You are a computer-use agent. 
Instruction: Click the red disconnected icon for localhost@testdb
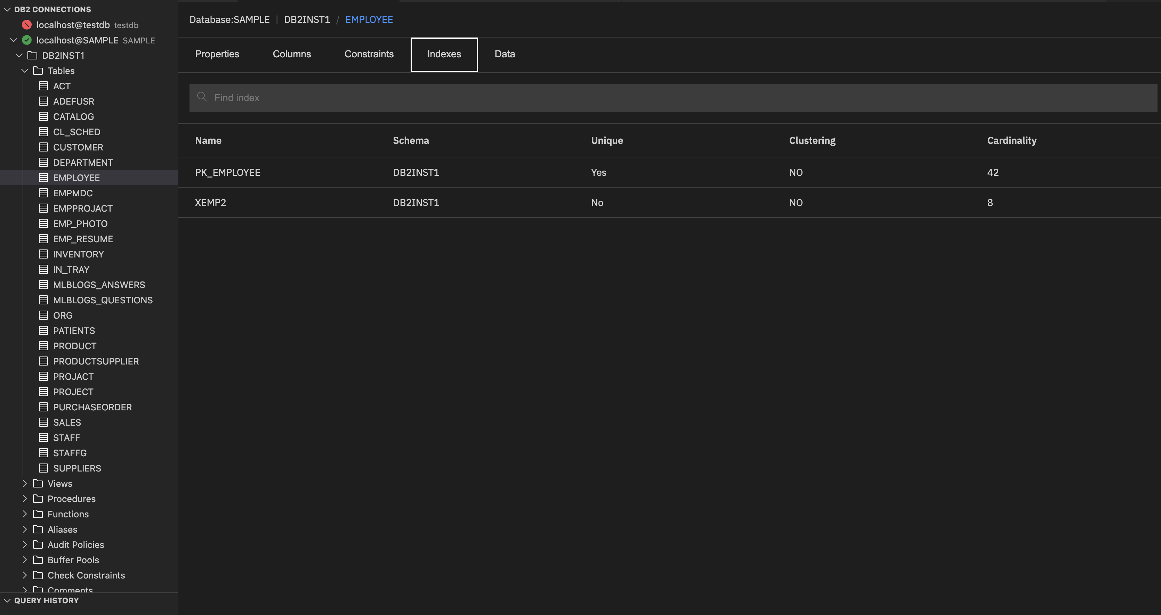(26, 25)
